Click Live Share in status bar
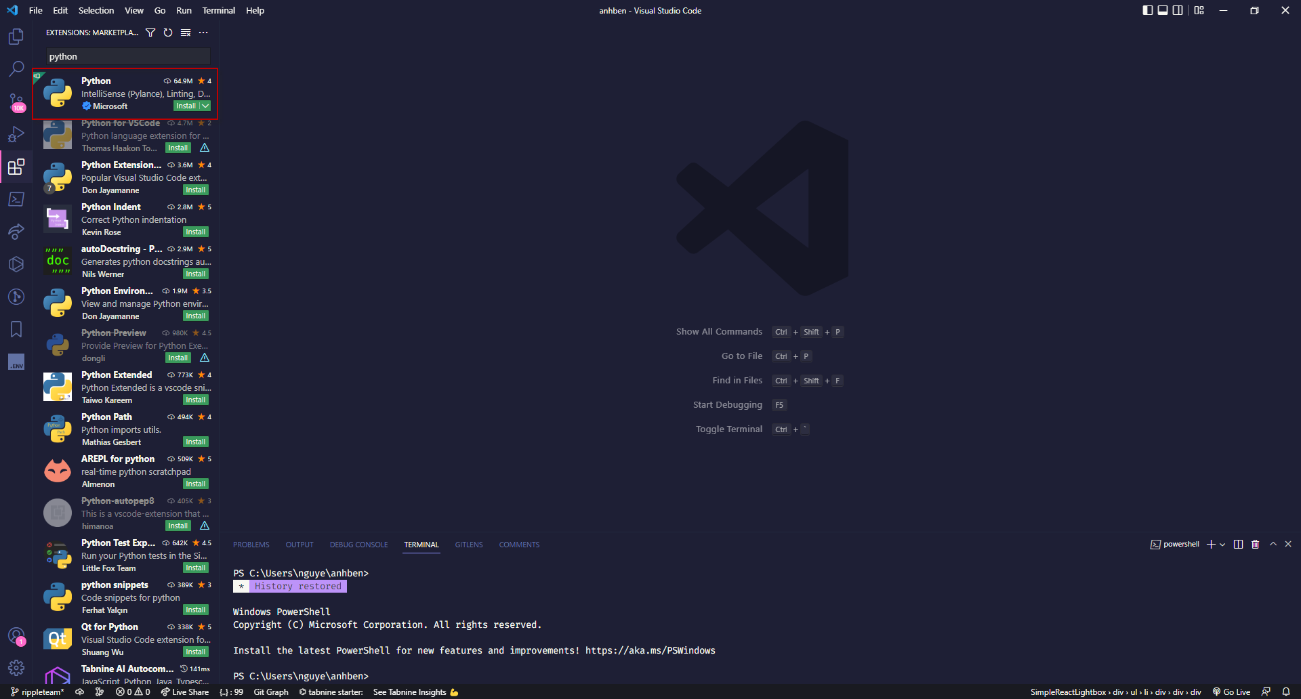Image resolution: width=1301 pixels, height=699 pixels. pyautogui.click(x=184, y=692)
